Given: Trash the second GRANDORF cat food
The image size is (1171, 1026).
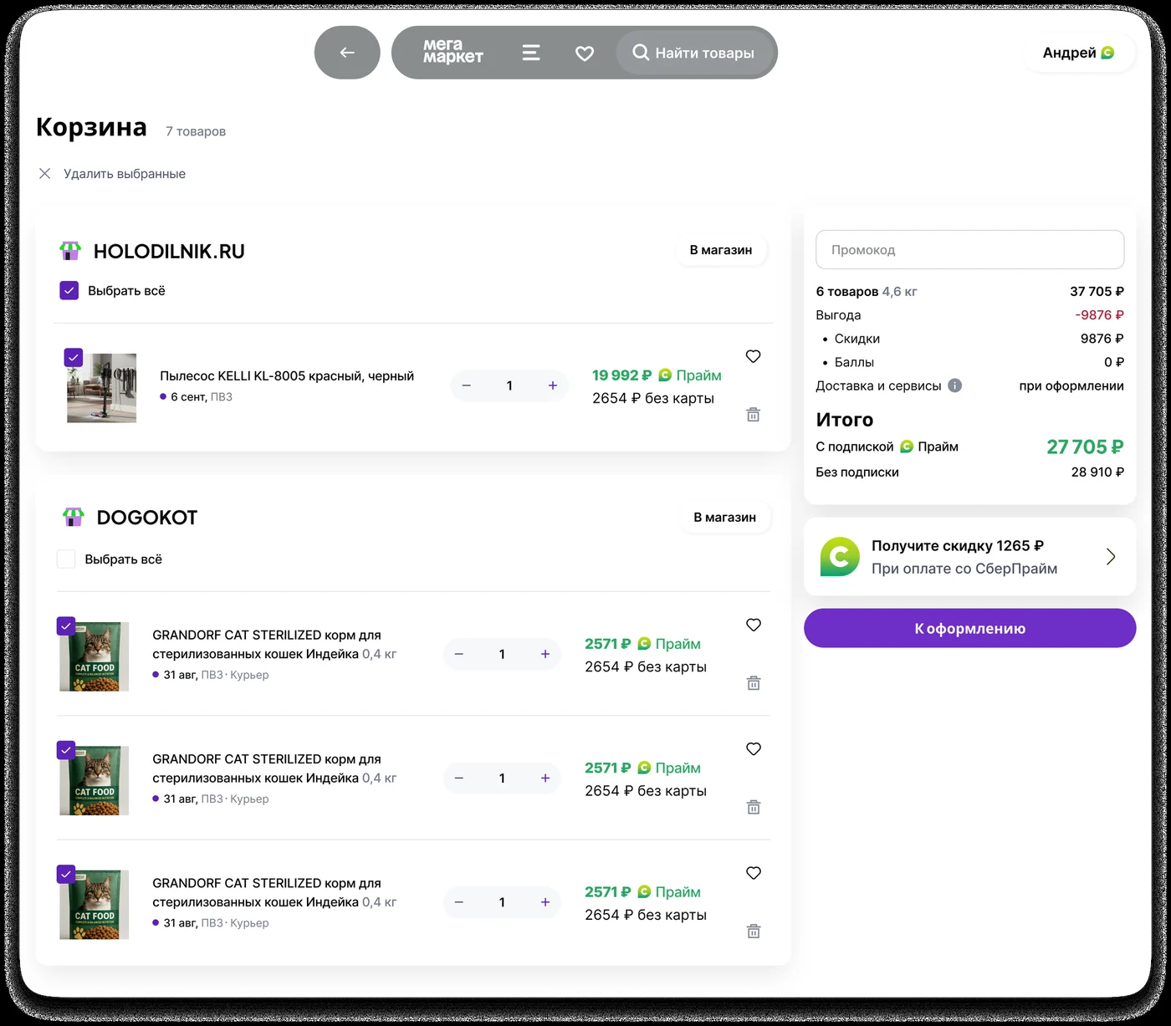Looking at the screenshot, I should pyautogui.click(x=754, y=807).
